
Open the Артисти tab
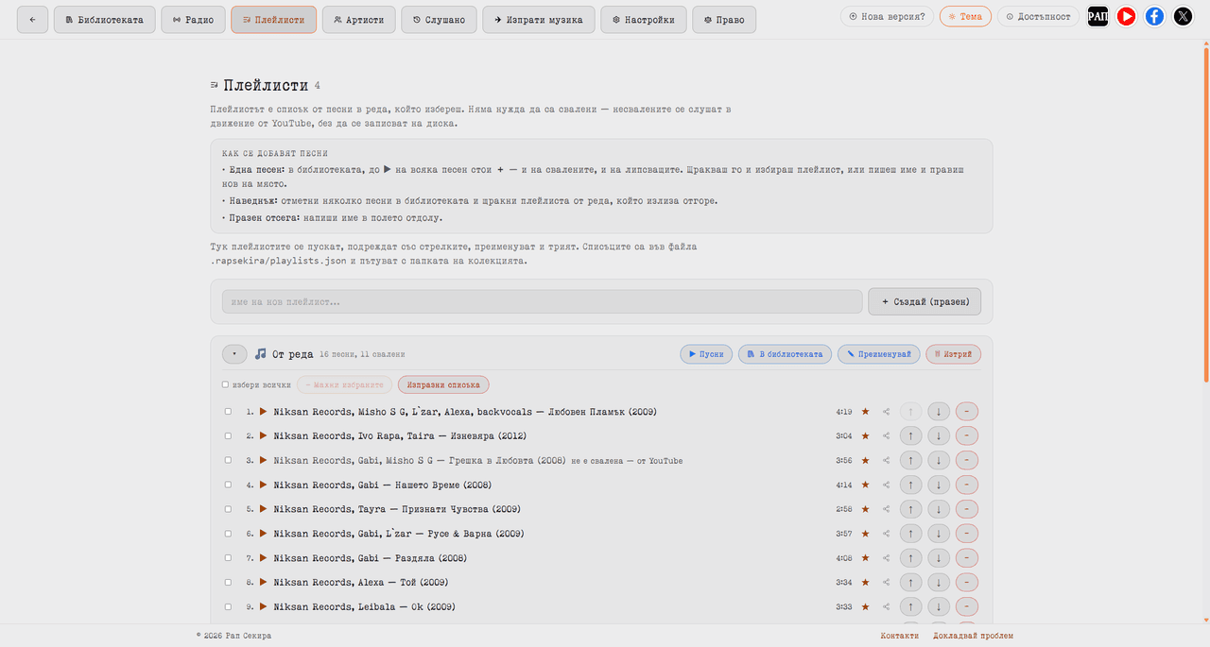point(358,19)
